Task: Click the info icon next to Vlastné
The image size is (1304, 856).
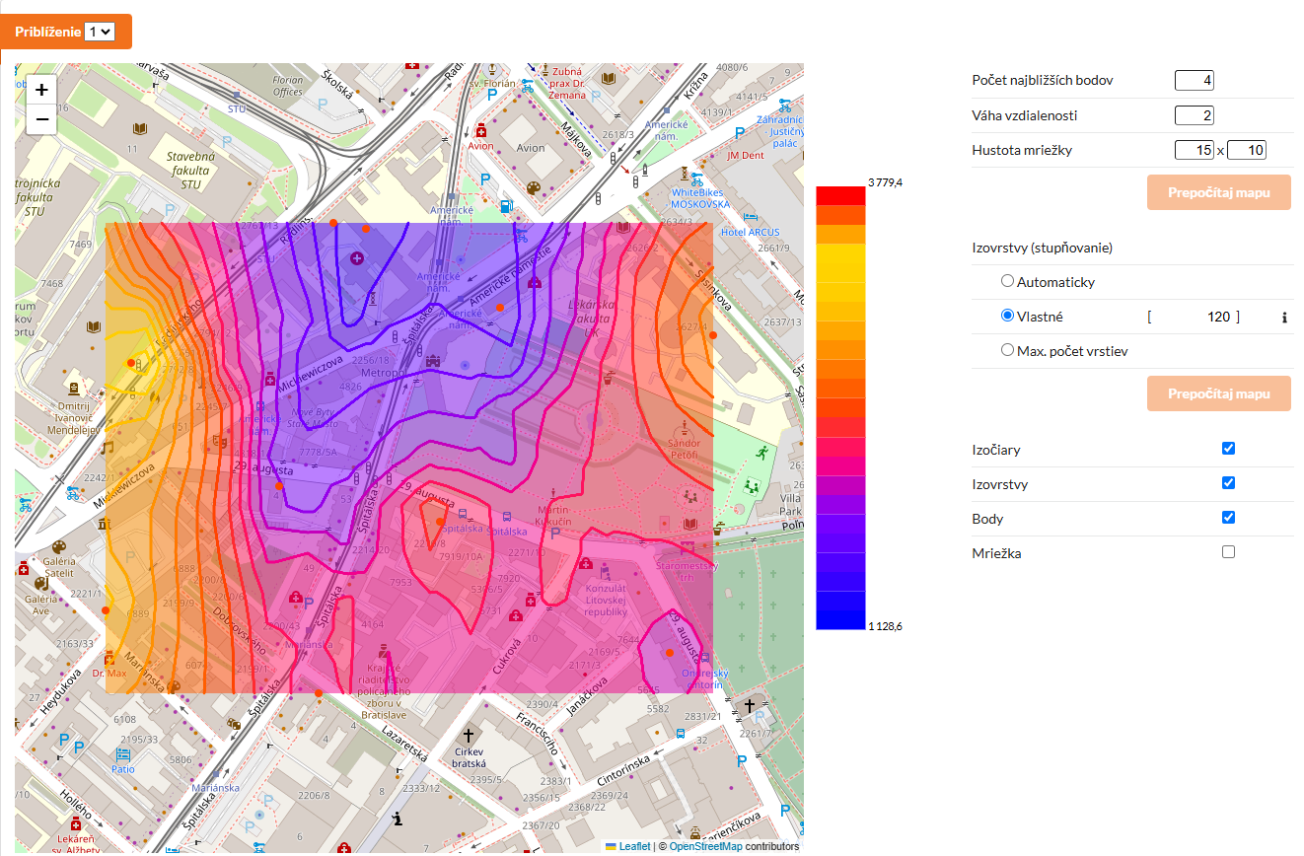Action: coord(1284,318)
